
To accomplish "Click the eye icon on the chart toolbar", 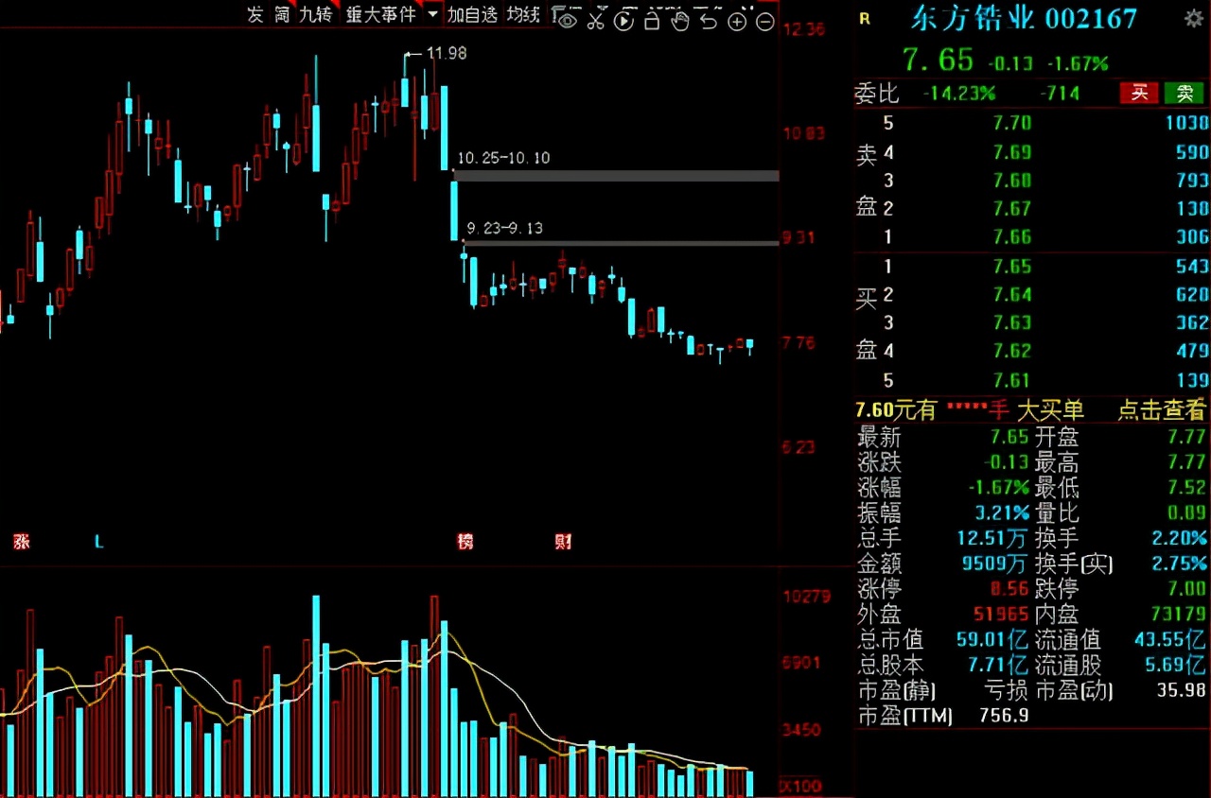I will 566,21.
